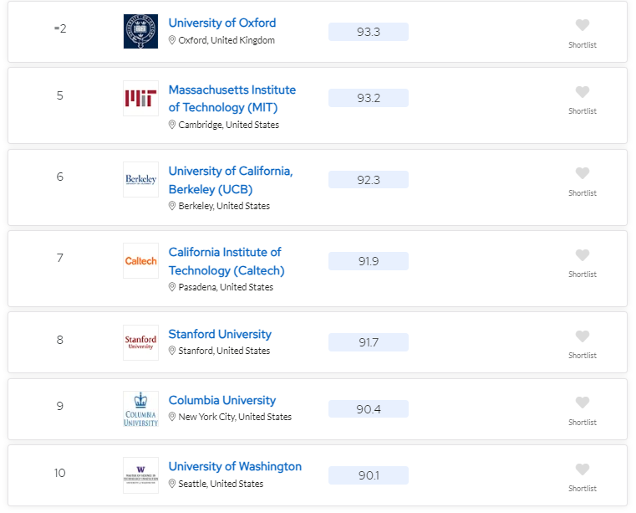Click the Caltech shortlist heart icon
Viewport: 636px width, 513px height.
pos(582,255)
